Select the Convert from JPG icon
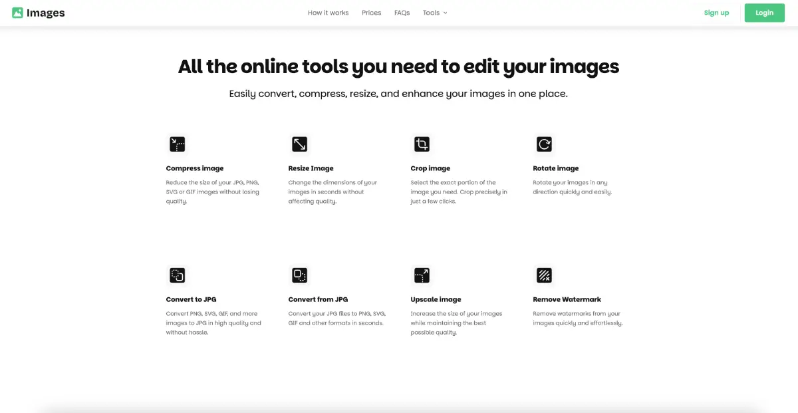798x413 pixels. point(299,275)
